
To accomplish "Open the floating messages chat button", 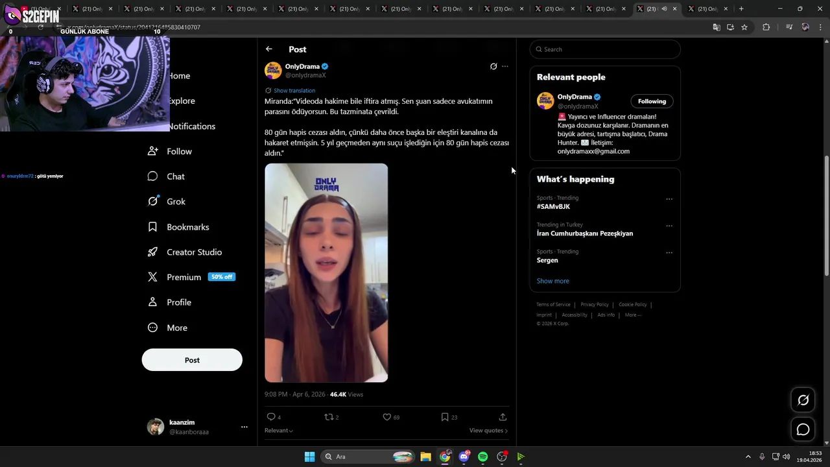I will 803,429.
